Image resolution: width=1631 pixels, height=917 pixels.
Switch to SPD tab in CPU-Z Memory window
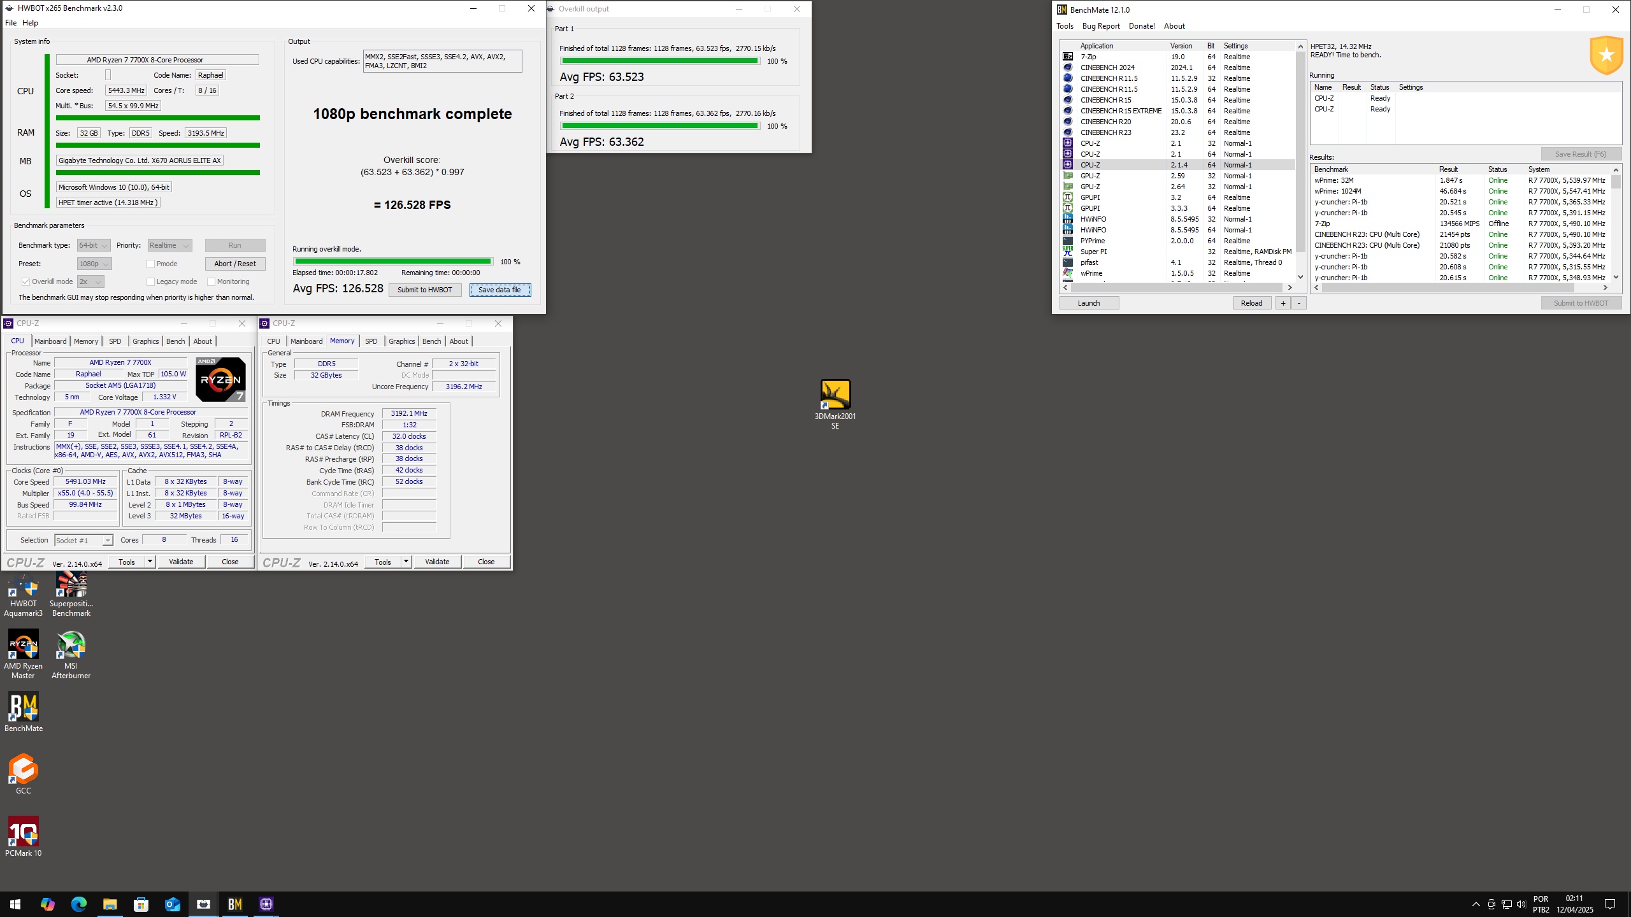tap(371, 341)
